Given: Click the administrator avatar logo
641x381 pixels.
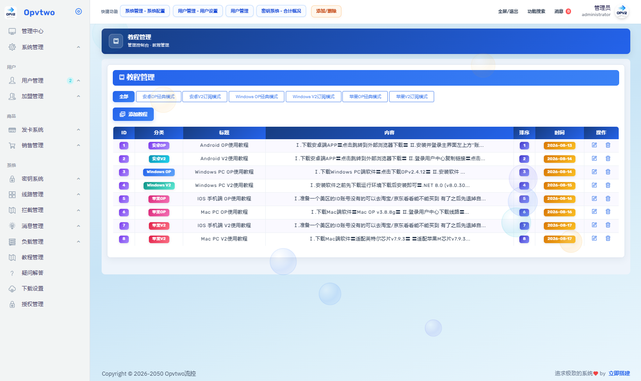Looking at the screenshot, I should [x=622, y=12].
